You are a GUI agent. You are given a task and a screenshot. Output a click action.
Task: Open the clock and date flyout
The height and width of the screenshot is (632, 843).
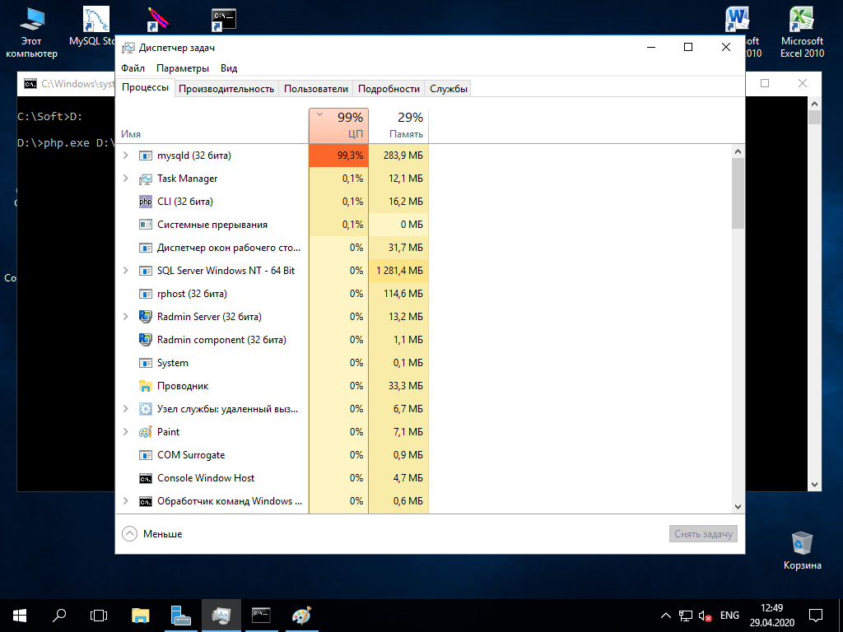point(772,616)
